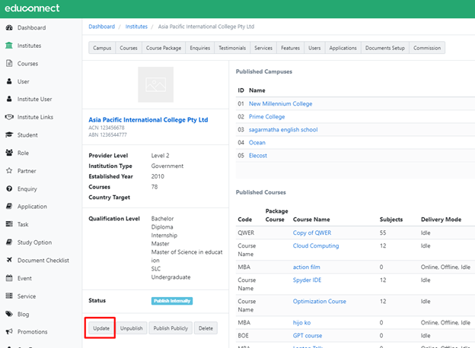Click the Enquiry question mark icon
Viewport: 475px width, 348px height.
click(x=8, y=188)
